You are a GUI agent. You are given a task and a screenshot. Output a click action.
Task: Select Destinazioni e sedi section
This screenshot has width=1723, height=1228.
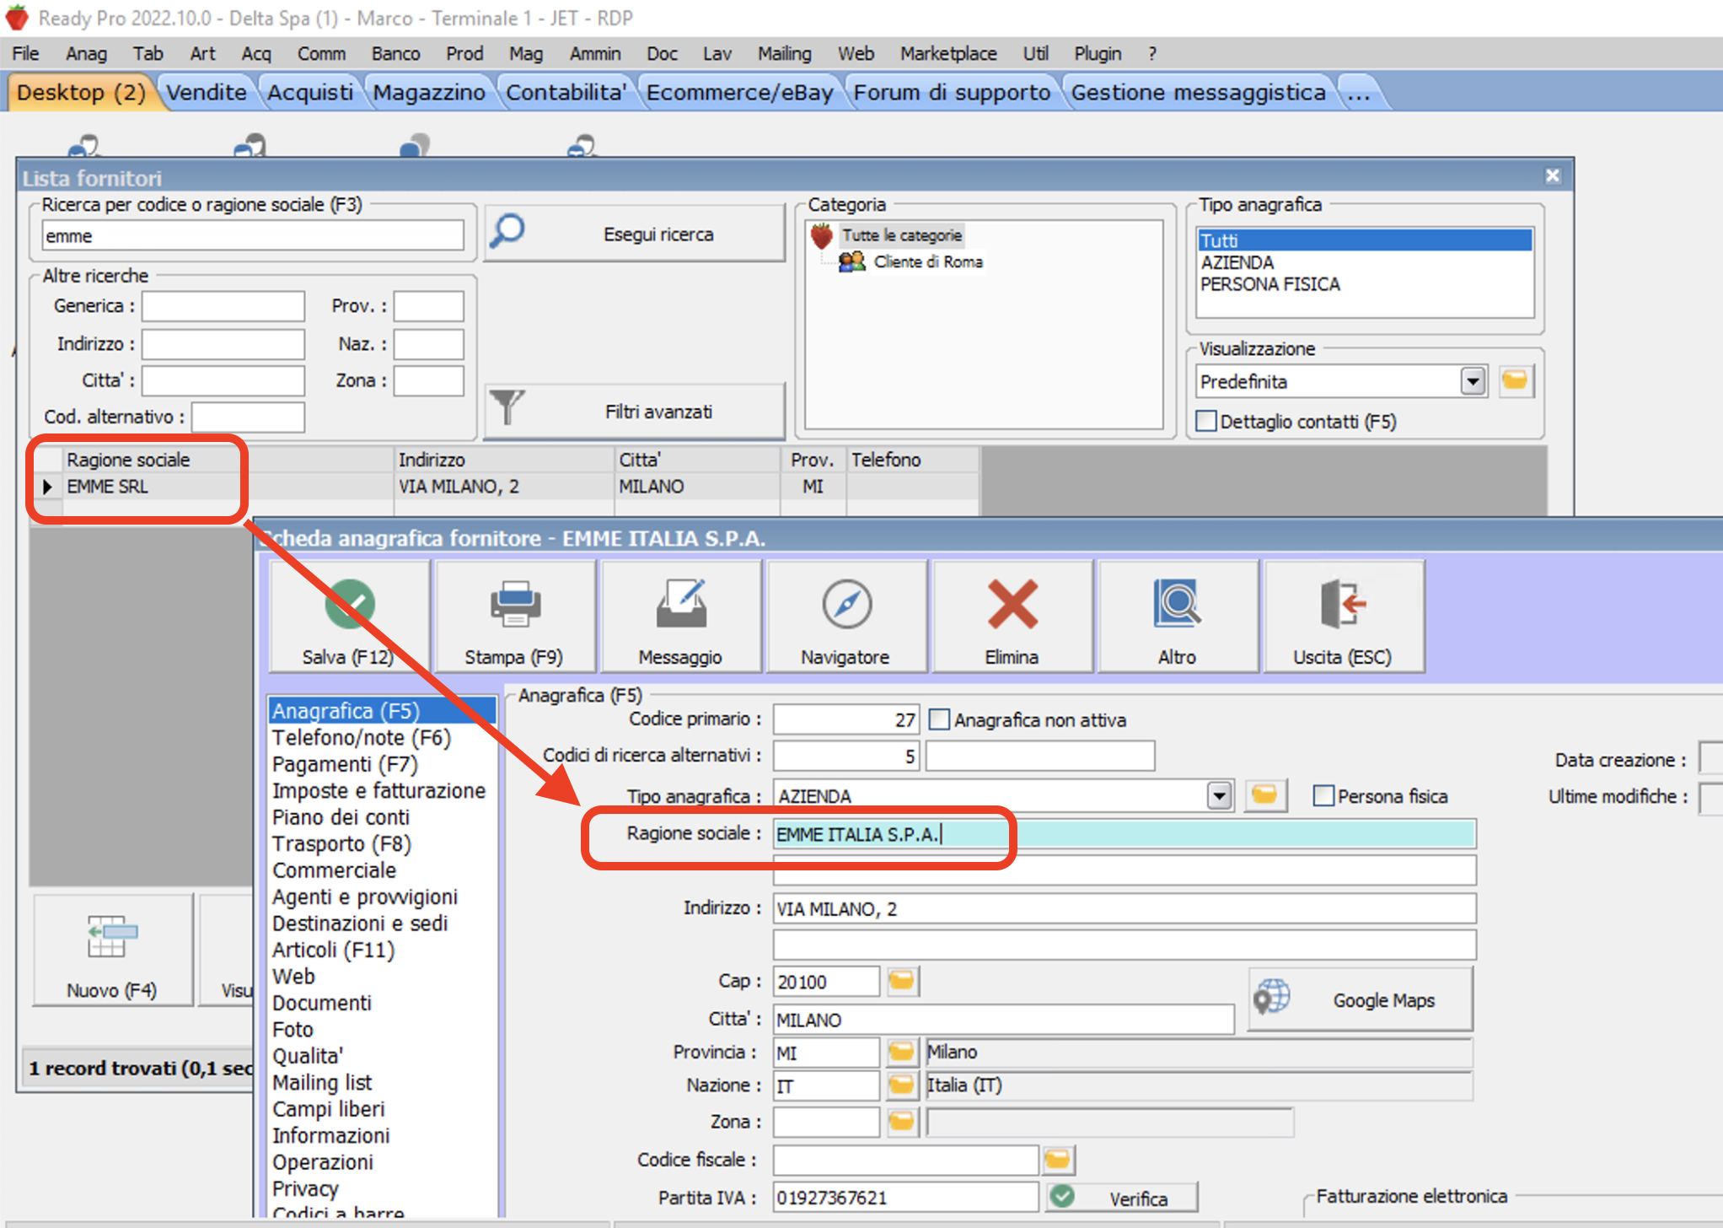pos(360,924)
